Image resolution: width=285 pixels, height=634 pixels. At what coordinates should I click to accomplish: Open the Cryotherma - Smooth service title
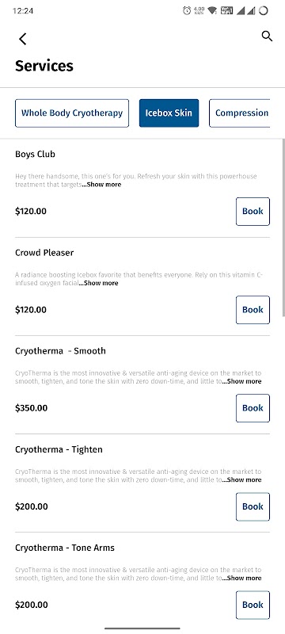60,351
